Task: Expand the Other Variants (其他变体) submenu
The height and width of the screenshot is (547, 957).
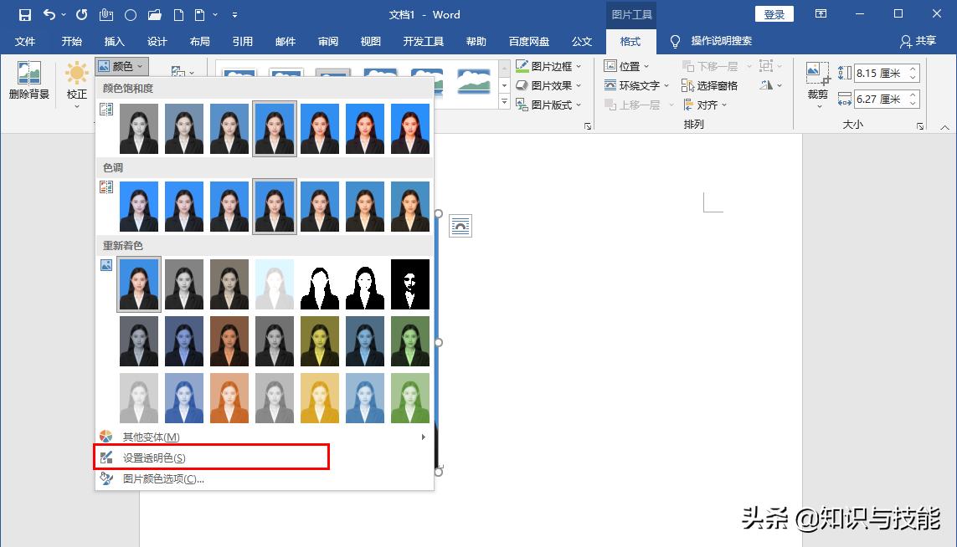Action: [x=151, y=437]
